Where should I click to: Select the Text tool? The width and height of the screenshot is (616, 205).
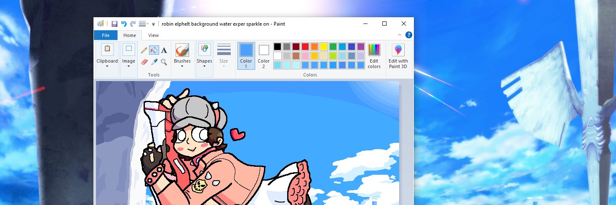(164, 50)
